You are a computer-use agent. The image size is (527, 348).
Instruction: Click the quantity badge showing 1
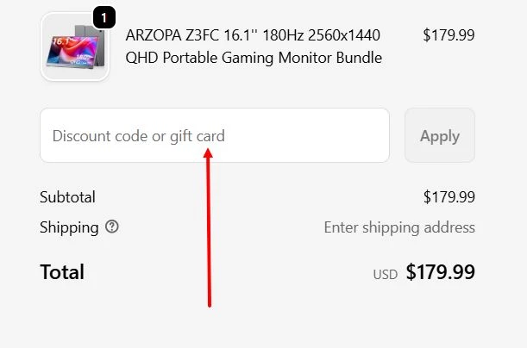(104, 17)
